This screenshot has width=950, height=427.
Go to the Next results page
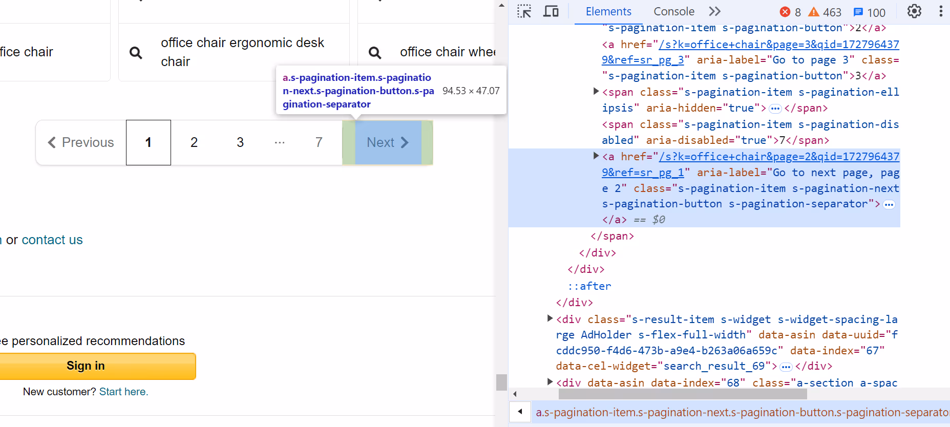[388, 142]
